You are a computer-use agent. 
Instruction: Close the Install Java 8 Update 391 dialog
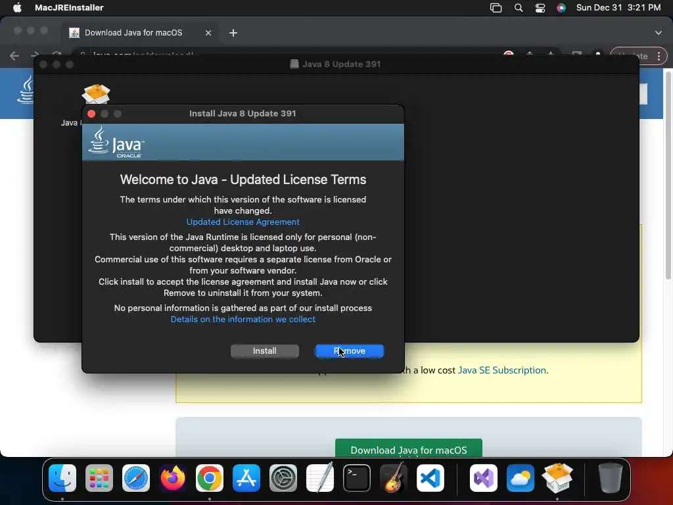point(91,114)
